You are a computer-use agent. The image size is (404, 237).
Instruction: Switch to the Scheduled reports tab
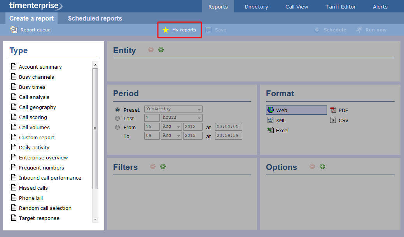point(94,18)
